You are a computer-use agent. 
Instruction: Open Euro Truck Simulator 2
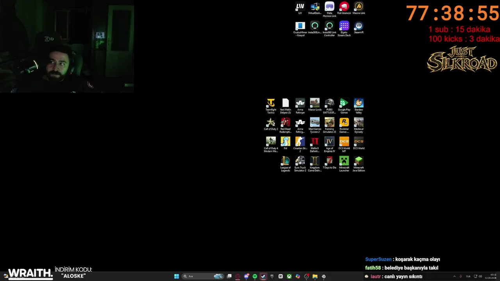point(300,164)
